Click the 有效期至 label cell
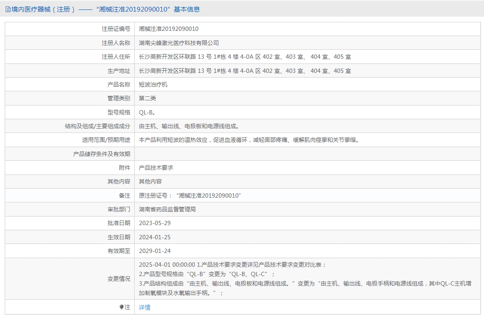The width and height of the screenshot is (484, 319). coord(70,251)
